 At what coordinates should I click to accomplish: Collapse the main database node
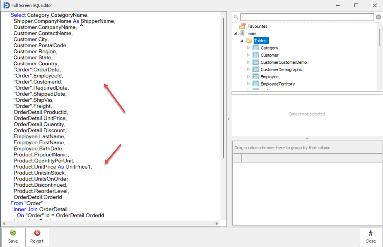235,33
